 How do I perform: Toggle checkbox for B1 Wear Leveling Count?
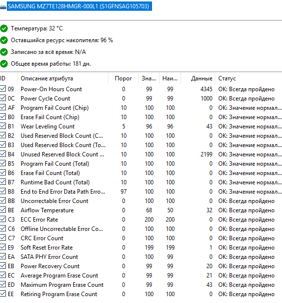click(x=3, y=126)
